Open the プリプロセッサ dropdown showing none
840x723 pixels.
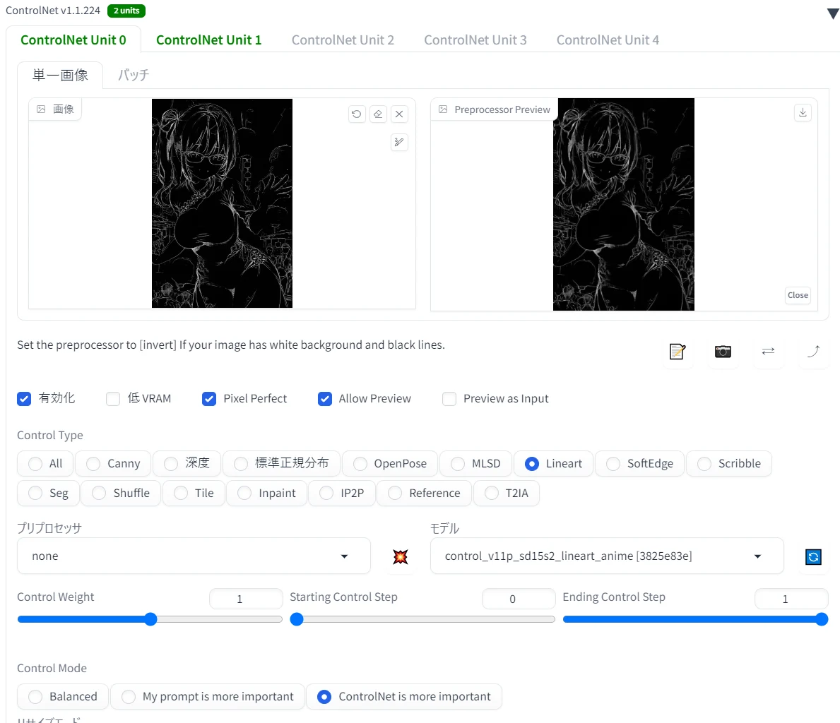pos(194,556)
